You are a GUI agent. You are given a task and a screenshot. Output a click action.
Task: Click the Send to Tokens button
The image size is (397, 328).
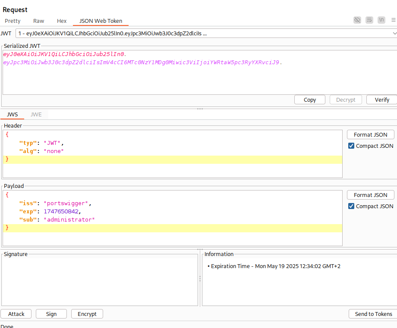coord(373,314)
